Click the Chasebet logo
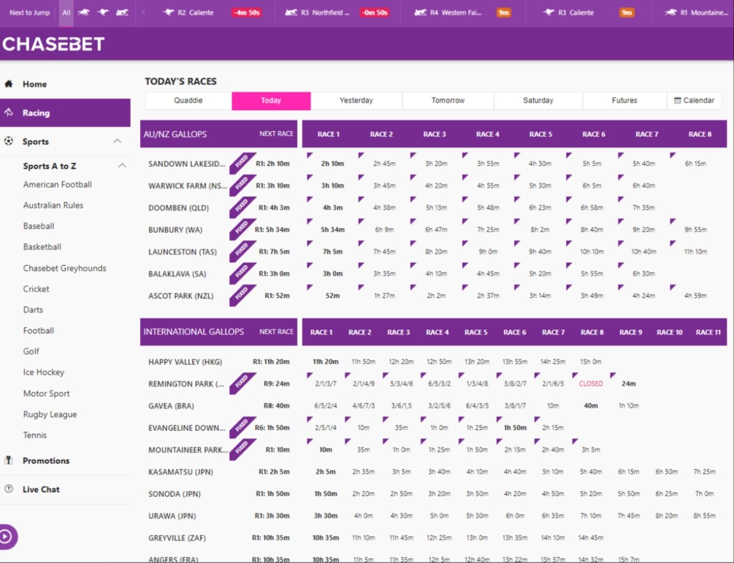 pos(53,44)
